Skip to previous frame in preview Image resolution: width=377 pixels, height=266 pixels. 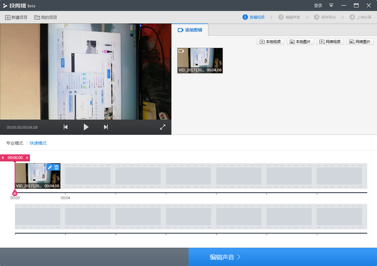pos(66,127)
